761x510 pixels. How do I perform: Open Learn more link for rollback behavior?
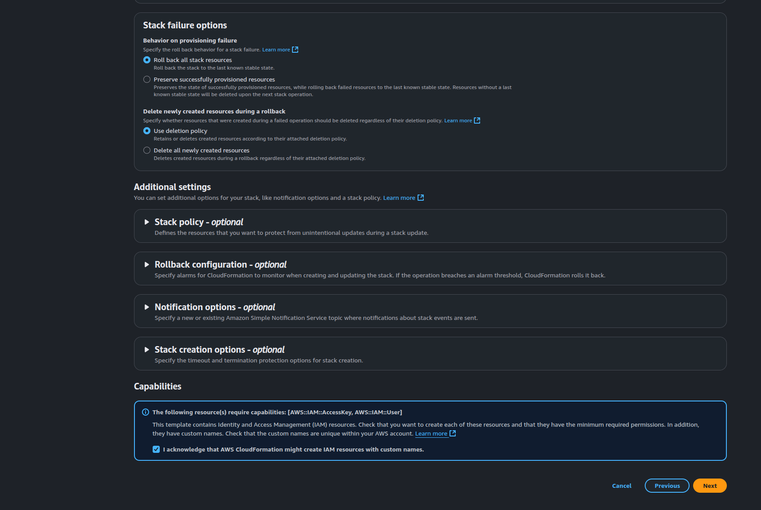[x=276, y=50]
